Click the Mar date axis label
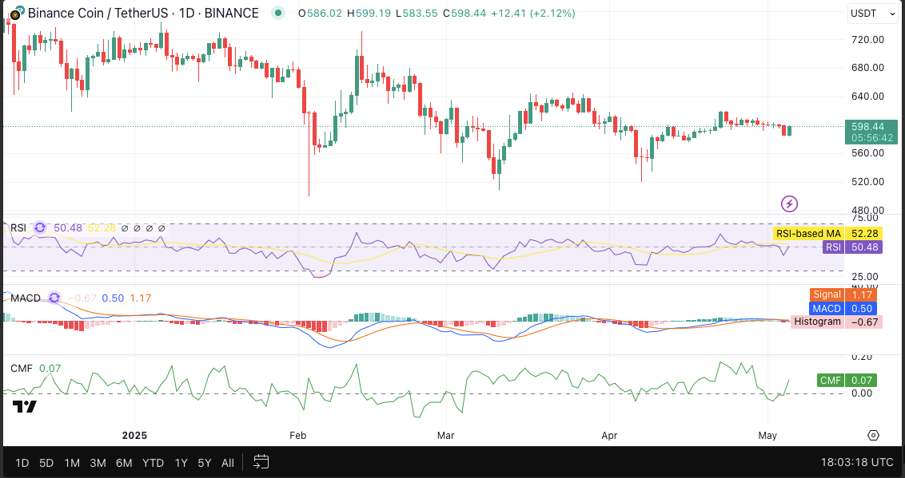 (x=445, y=436)
